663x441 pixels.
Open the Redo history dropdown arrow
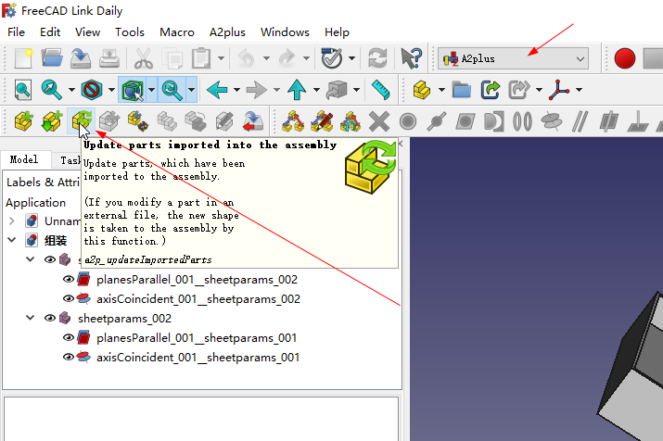(x=306, y=58)
